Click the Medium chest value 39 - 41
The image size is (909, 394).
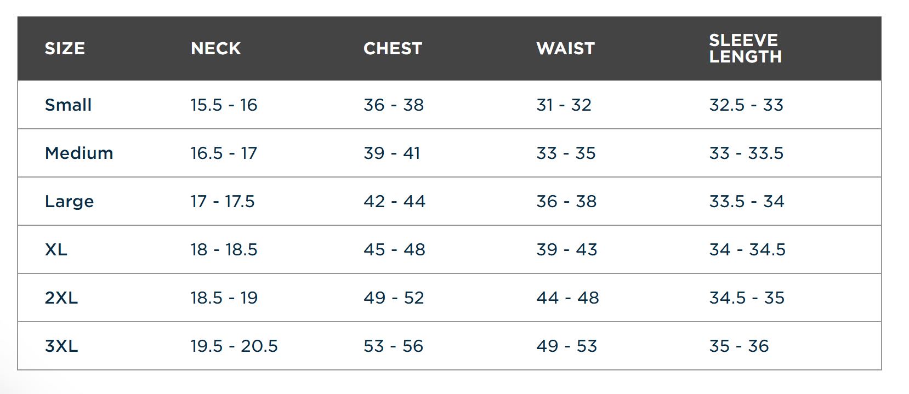tap(392, 153)
